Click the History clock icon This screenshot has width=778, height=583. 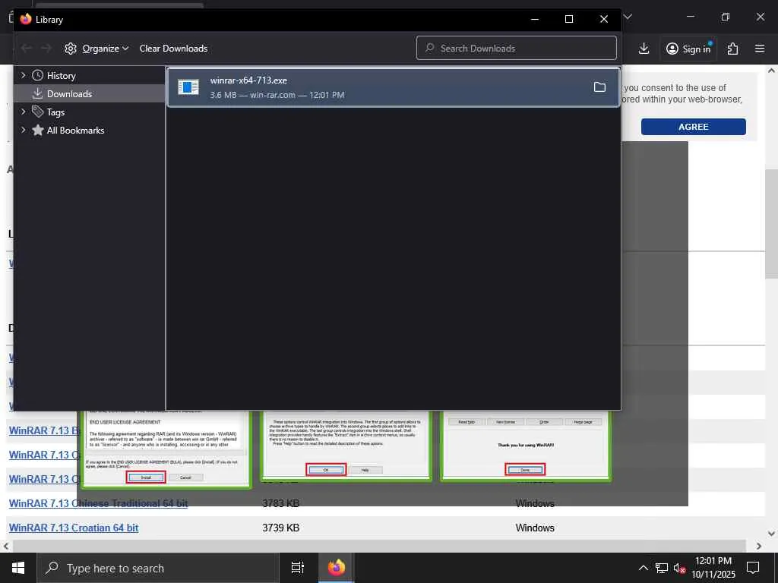pos(38,75)
